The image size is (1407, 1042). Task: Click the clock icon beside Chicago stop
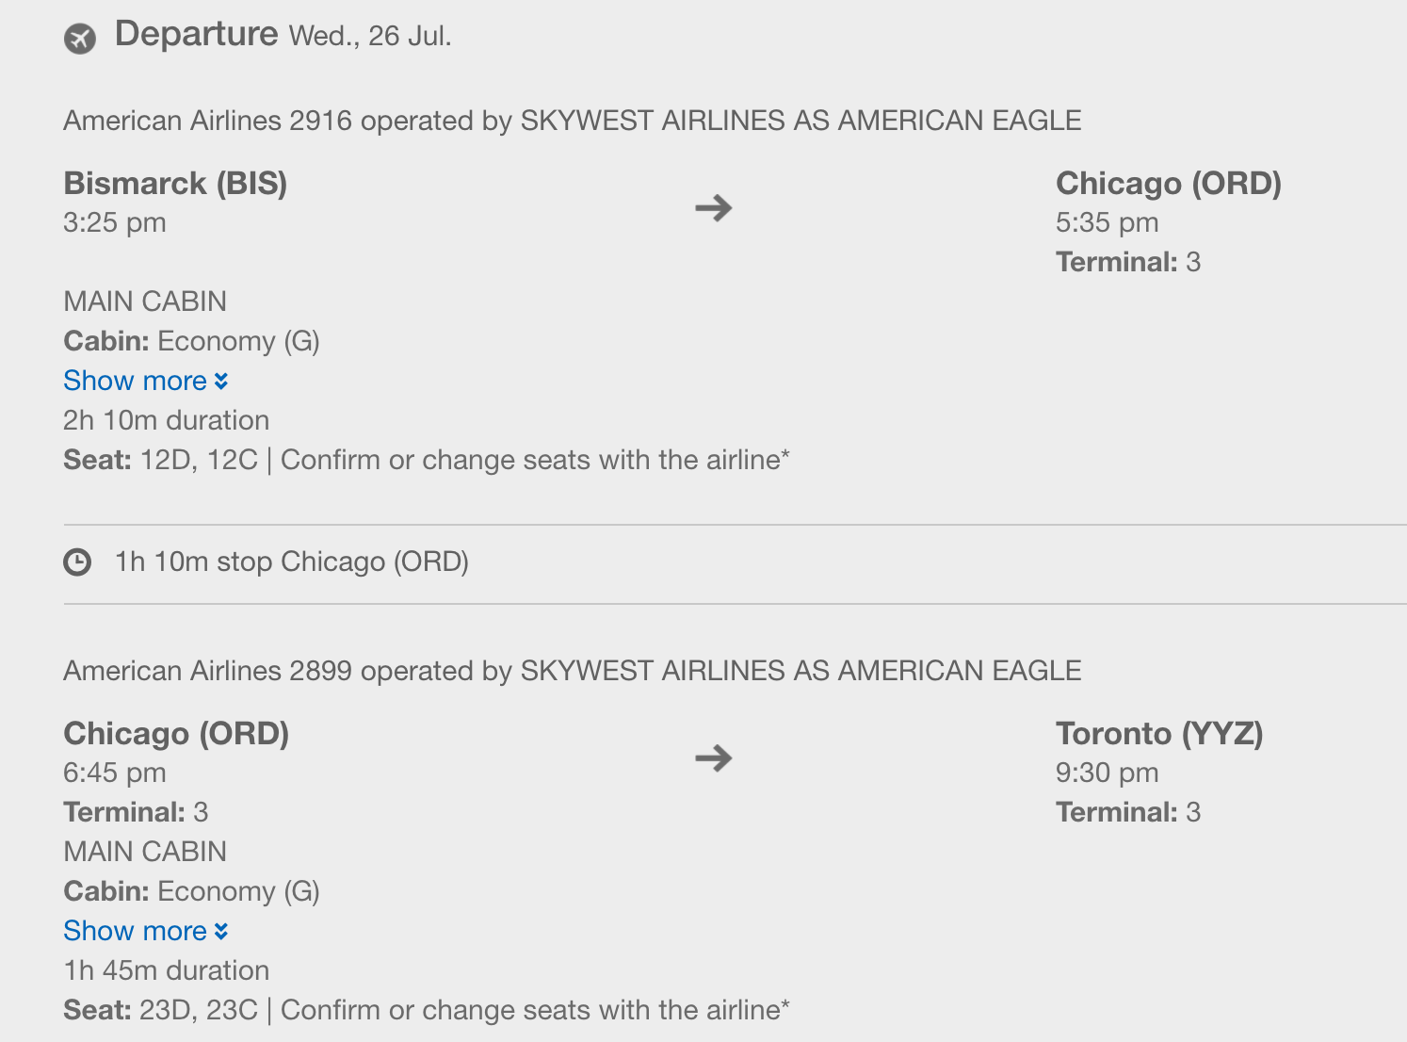click(x=77, y=562)
